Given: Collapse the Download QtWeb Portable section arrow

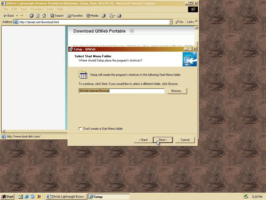Looking at the screenshot, I should pos(132,31).
